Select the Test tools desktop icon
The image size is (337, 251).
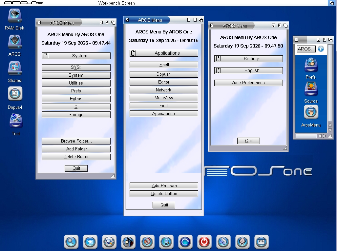(x=16, y=121)
